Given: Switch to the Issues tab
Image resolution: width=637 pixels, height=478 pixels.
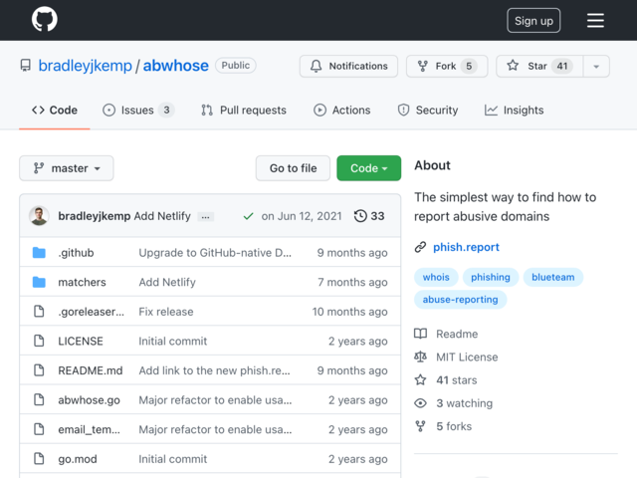Looking at the screenshot, I should point(138,111).
